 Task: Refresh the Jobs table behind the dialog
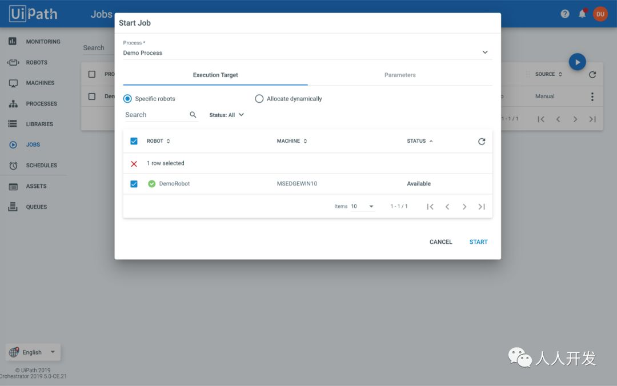point(592,74)
